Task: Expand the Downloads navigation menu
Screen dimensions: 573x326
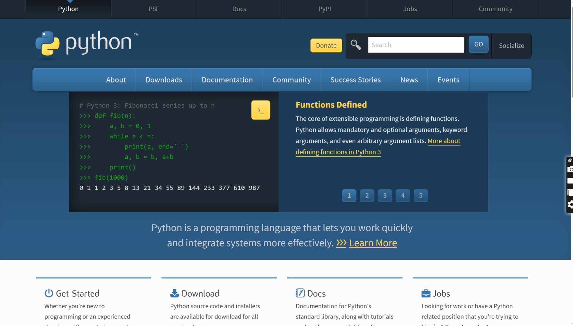Action: pyautogui.click(x=163, y=79)
